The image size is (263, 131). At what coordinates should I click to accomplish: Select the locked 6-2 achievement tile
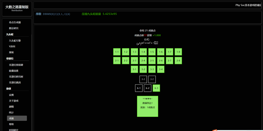pyautogui.click(x=148, y=88)
